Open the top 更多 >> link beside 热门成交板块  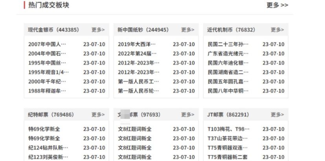point(277,5)
